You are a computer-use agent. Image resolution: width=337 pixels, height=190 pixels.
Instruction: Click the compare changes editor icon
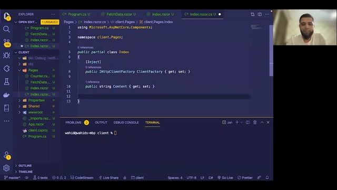(253, 14)
